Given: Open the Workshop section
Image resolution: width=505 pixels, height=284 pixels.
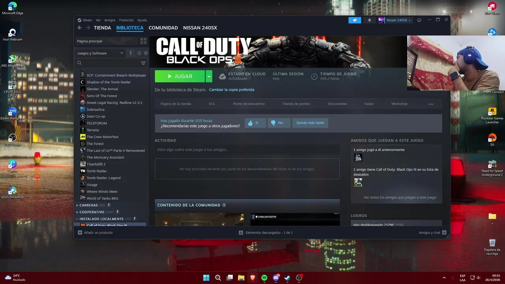Looking at the screenshot, I should tap(399, 104).
